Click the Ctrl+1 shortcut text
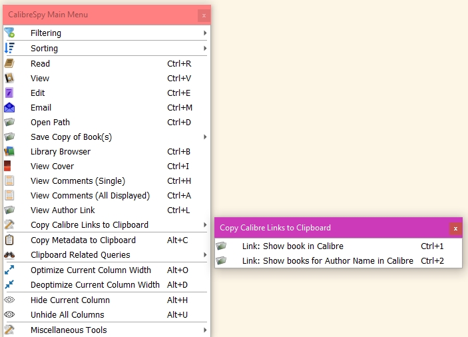Viewport: 468px width, 337px height. point(432,246)
